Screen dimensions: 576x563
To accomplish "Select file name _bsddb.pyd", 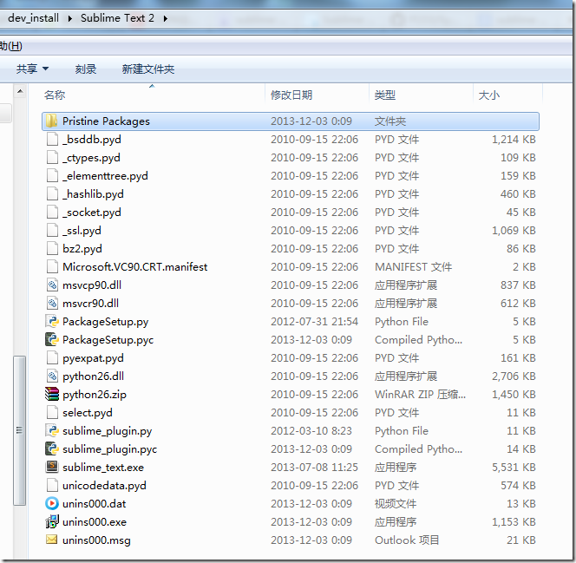I will (x=92, y=140).
